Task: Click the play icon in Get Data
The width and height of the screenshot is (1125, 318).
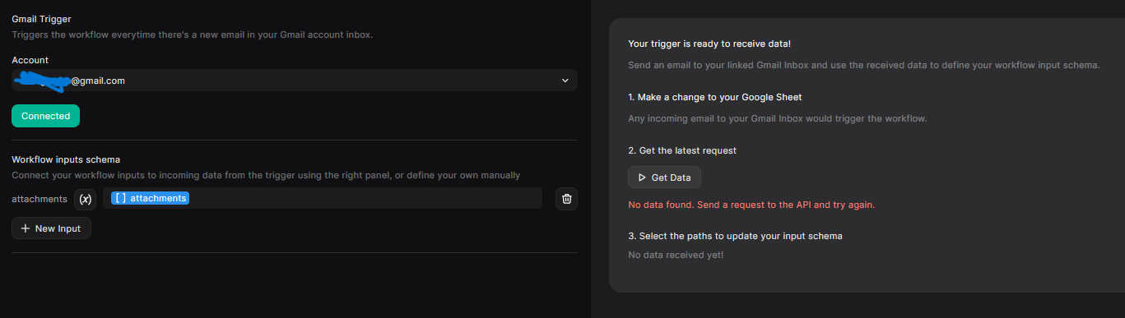Action: coord(643,177)
